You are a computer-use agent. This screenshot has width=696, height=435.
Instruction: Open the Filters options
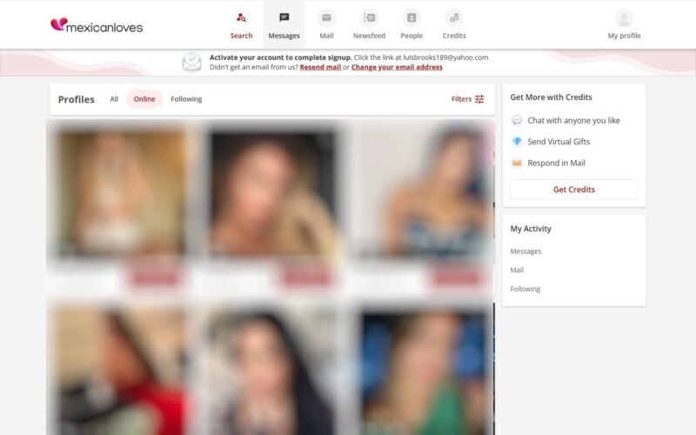tap(467, 99)
